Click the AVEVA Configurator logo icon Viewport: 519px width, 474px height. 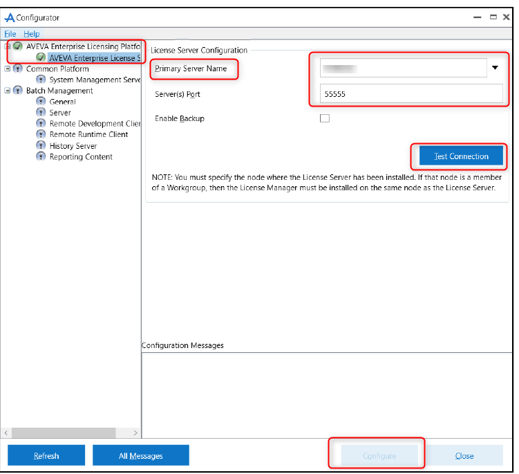click(10, 17)
